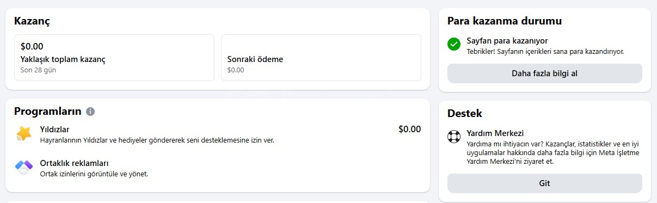Select the Yıldızlar program title
The width and height of the screenshot is (657, 203).
(54, 130)
